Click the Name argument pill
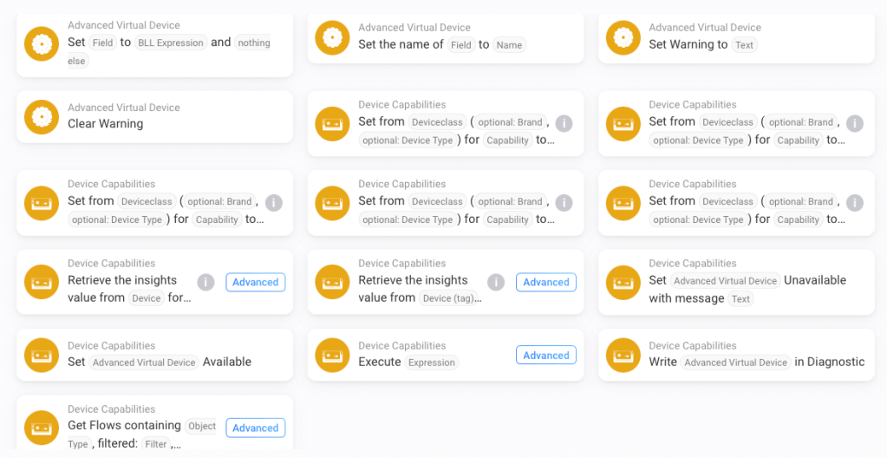 click(x=510, y=45)
